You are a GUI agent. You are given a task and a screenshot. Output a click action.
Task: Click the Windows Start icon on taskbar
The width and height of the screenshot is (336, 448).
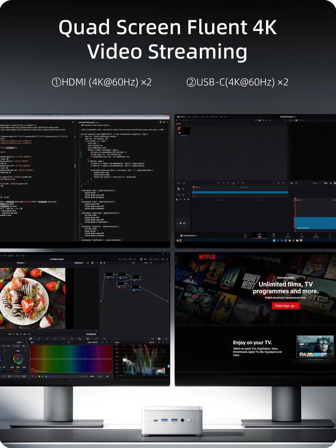tap(274, 240)
